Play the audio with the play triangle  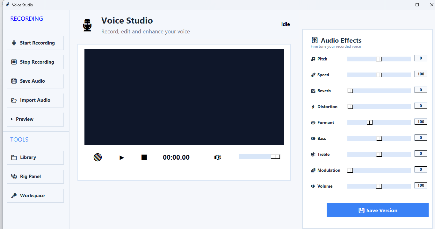[x=122, y=157]
